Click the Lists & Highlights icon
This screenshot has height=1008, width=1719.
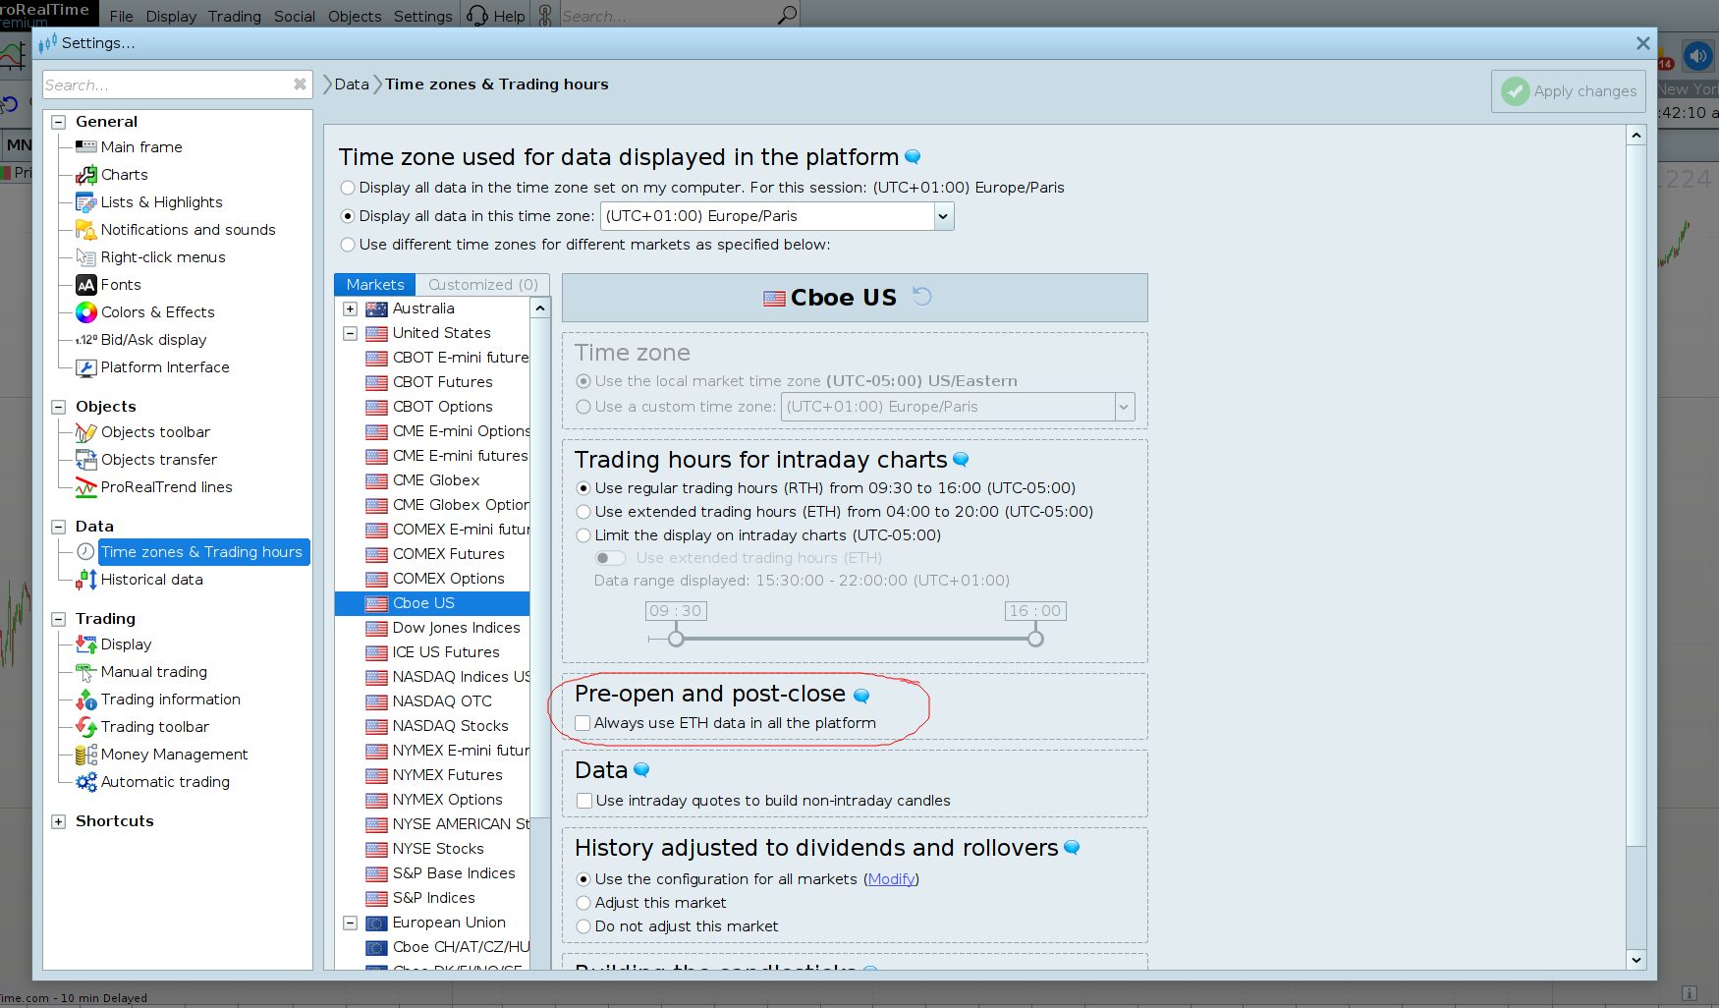click(85, 202)
